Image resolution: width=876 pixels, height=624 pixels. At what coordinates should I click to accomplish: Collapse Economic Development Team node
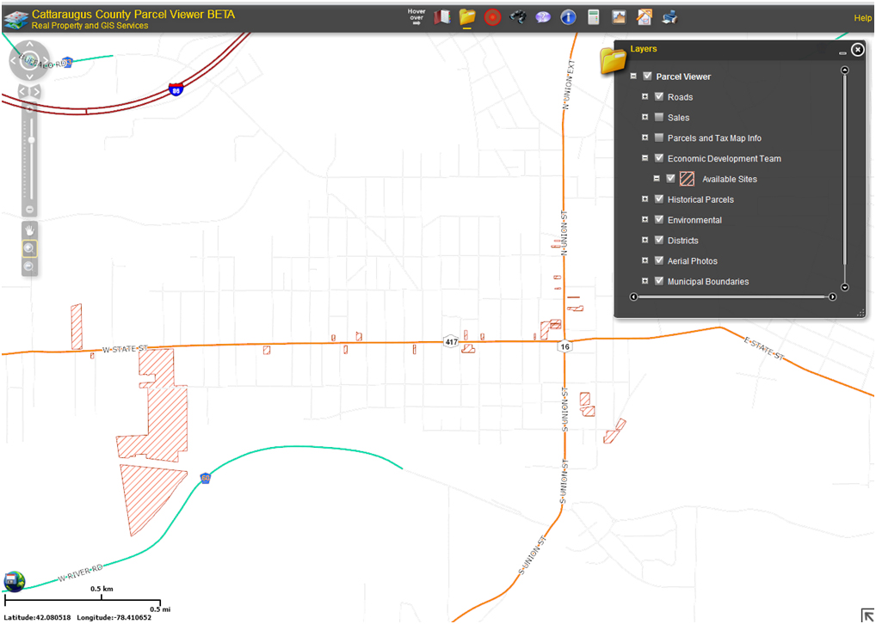[x=645, y=158]
